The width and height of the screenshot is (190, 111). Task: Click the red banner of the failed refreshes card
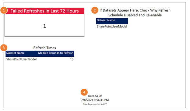(44, 11)
